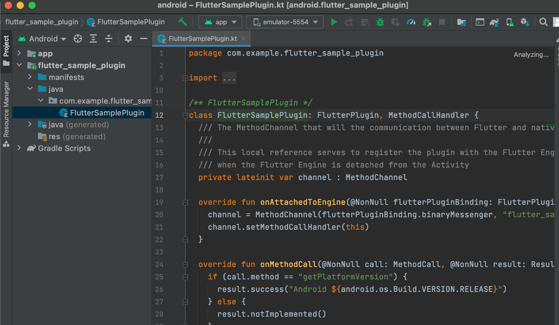Open the Profiler gauge icon
This screenshot has height=325, width=559.
click(x=411, y=22)
